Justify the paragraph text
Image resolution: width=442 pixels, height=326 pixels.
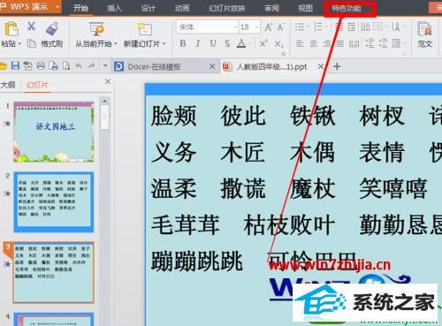click(339, 44)
